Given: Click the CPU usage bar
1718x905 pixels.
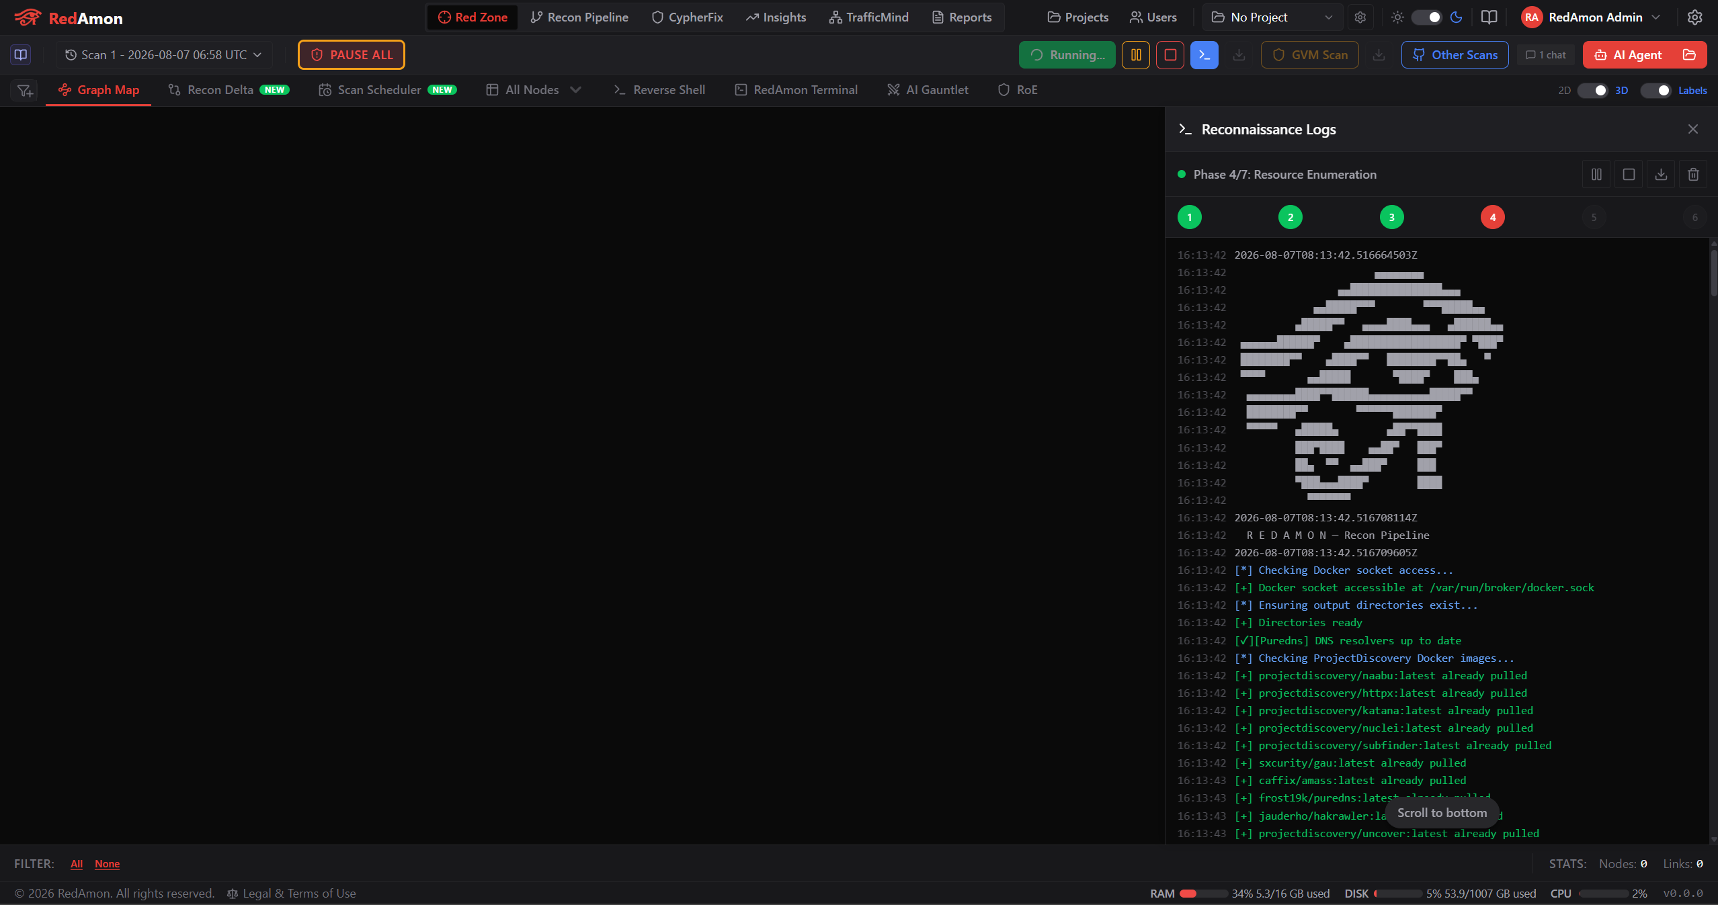Looking at the screenshot, I should (x=1603, y=894).
